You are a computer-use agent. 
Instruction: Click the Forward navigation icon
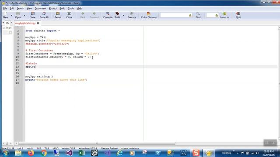94,15
